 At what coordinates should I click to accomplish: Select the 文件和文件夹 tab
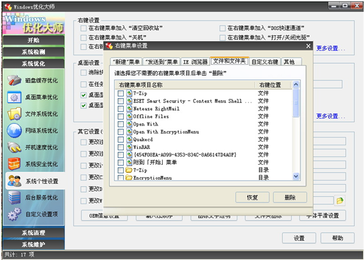[229, 61]
